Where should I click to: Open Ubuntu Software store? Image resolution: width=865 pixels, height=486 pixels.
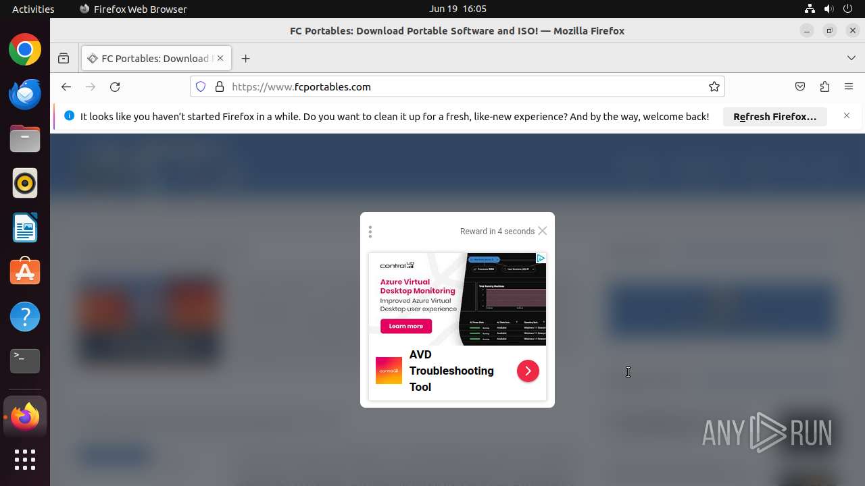(x=25, y=272)
